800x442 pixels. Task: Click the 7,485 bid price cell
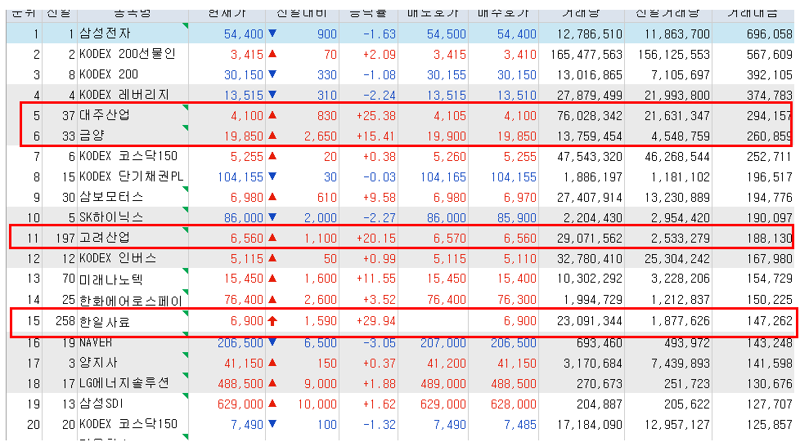coord(520,425)
